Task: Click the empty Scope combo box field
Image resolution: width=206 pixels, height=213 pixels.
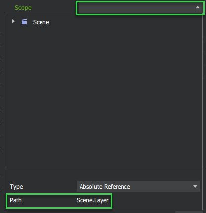Action: (140, 8)
